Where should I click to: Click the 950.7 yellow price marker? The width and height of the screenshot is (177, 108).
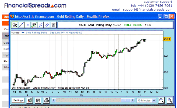(167, 39)
